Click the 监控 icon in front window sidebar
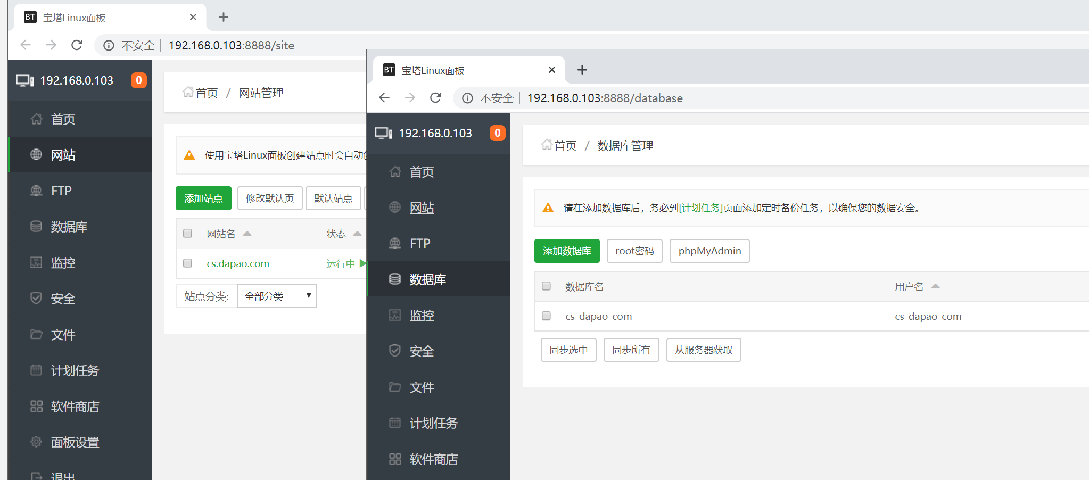This screenshot has width=1089, height=480. [x=395, y=315]
